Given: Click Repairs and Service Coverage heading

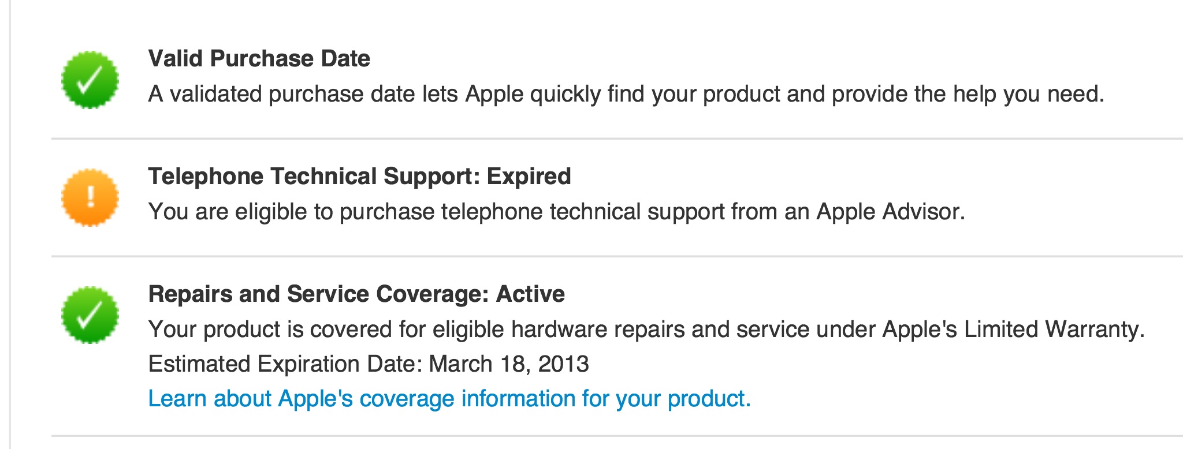Looking at the screenshot, I should coord(315,294).
